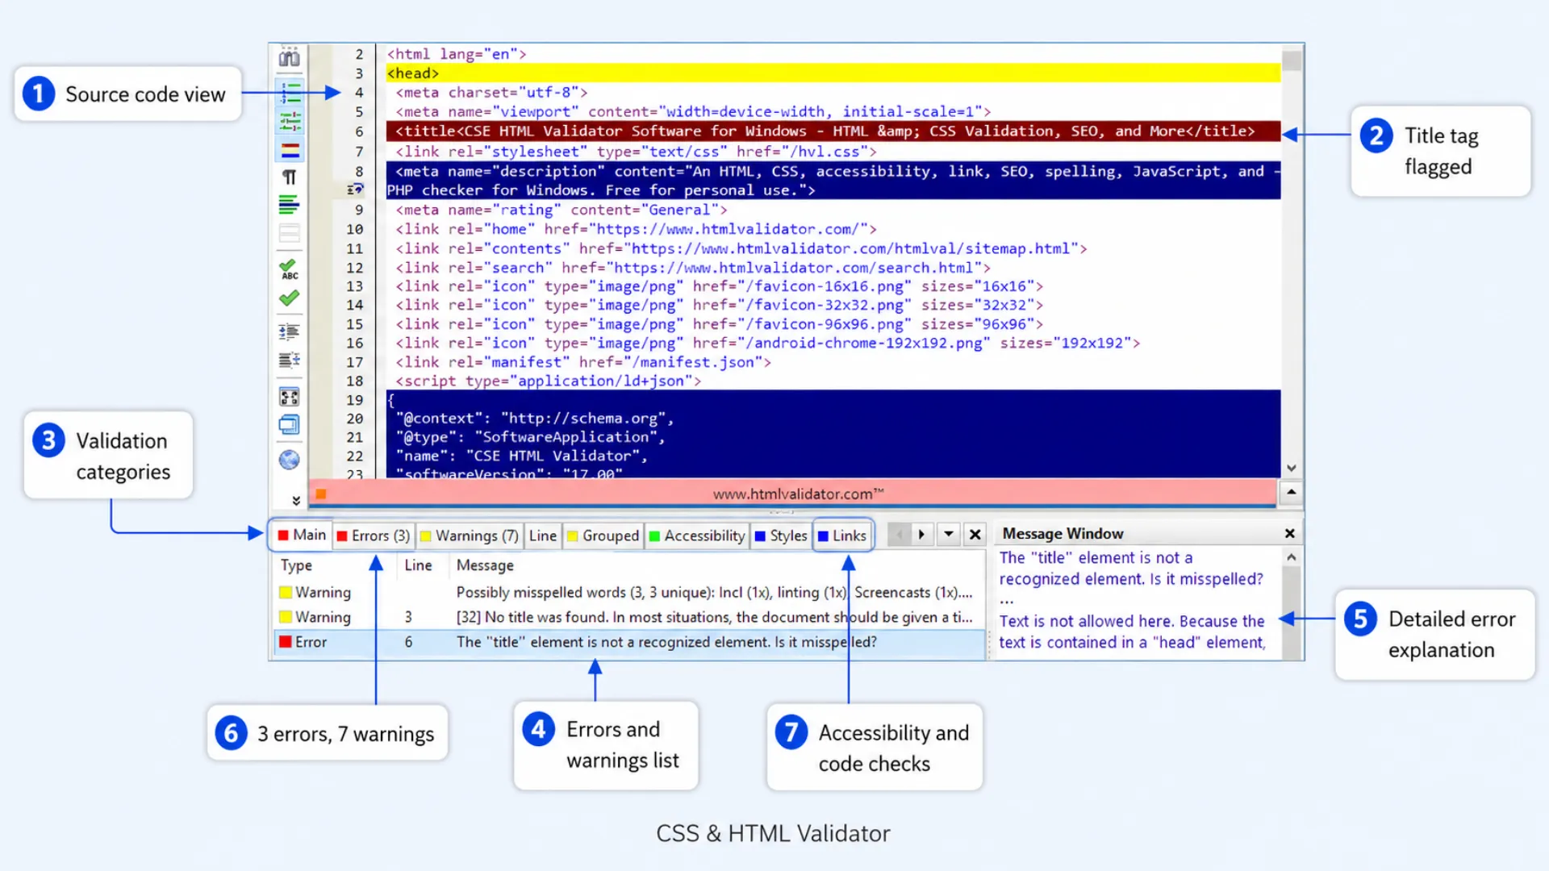Click the grayed-out split pane icon

[x=289, y=233]
